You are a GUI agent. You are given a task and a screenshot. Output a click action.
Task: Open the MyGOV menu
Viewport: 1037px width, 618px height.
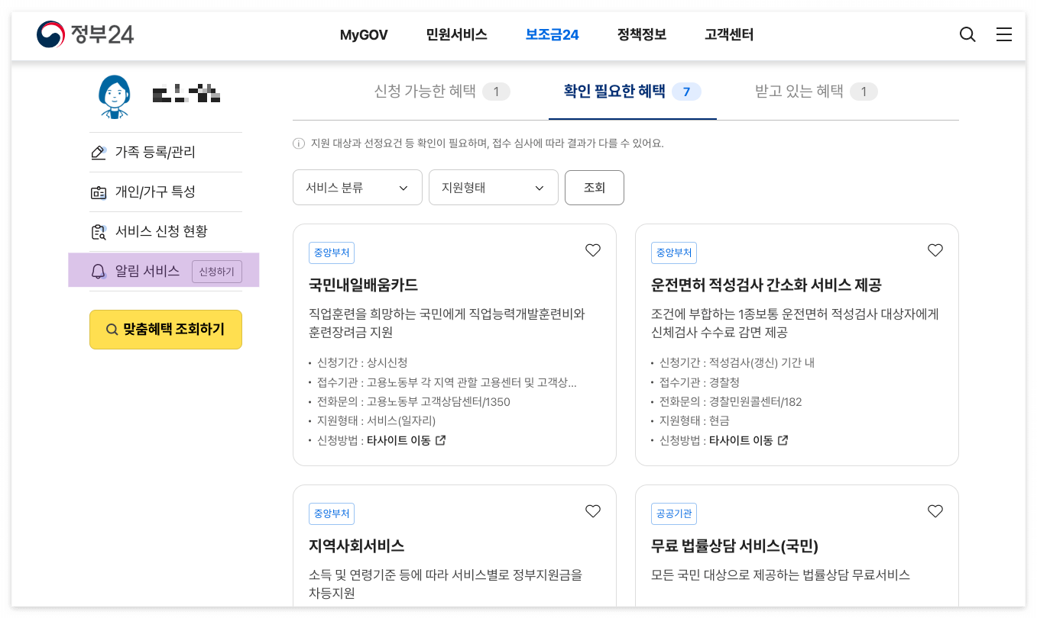pos(364,35)
